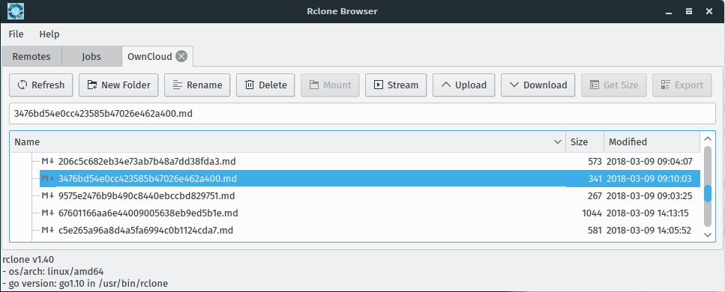This screenshot has height=292, width=725.
Task: Click the Stream button
Action: (x=396, y=85)
